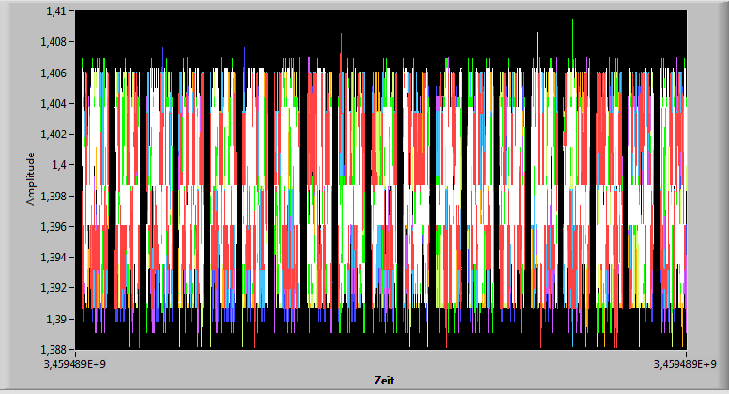Screen dimensions: 729x394
Task: Click the 1,408 Y-axis tick label
Action: [x=54, y=42]
